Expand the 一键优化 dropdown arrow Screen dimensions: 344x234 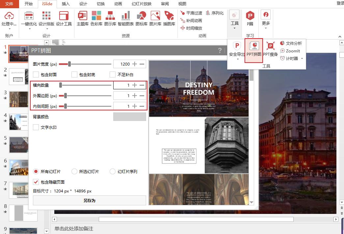[29, 29]
